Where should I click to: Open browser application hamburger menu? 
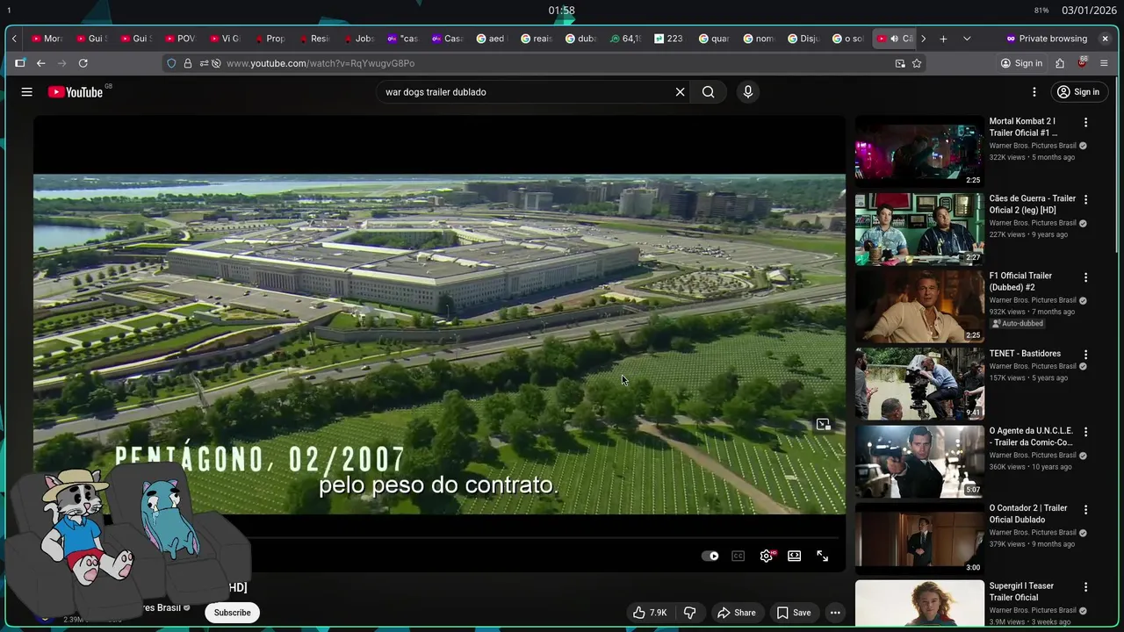[x=1104, y=63]
